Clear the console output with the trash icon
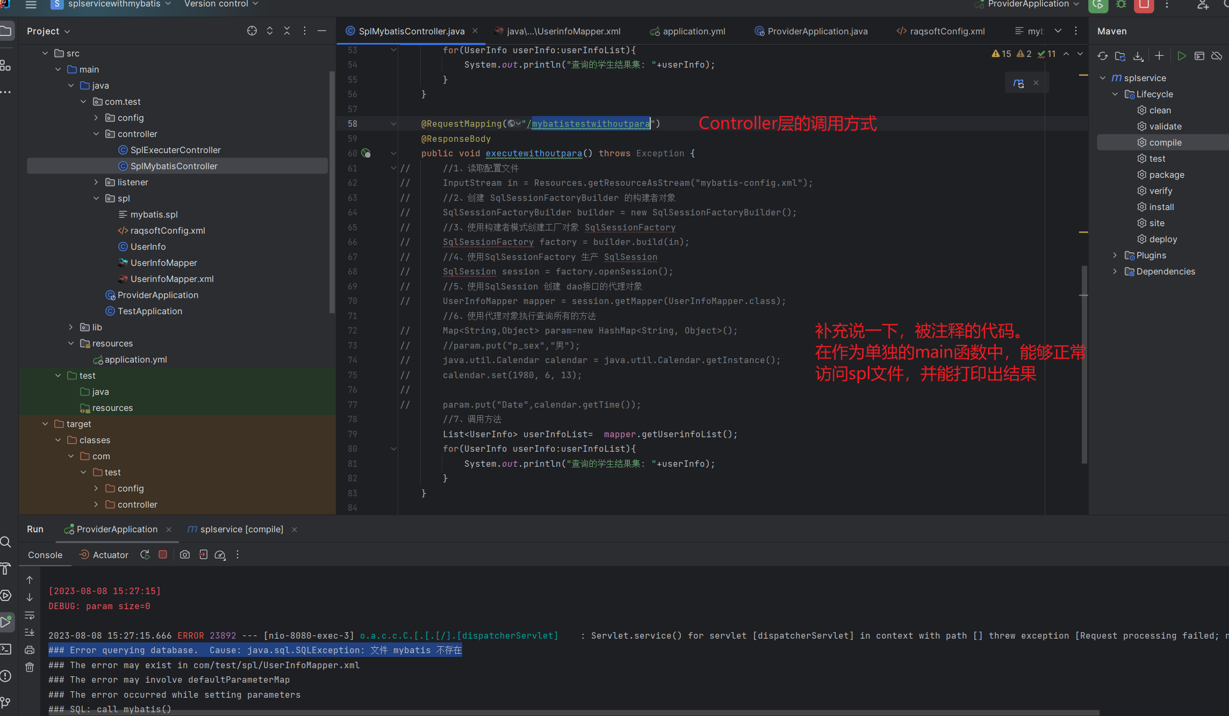 point(30,667)
